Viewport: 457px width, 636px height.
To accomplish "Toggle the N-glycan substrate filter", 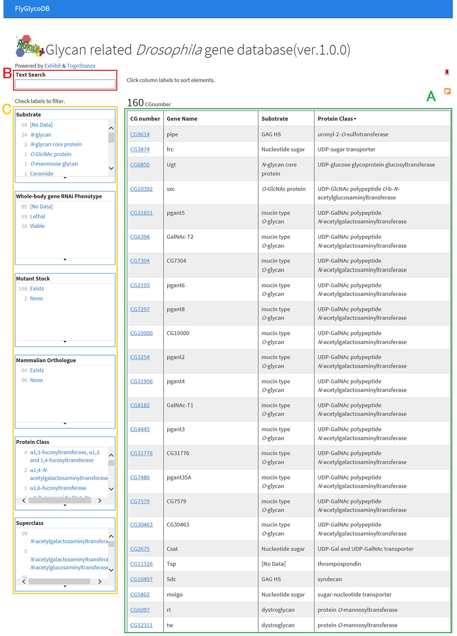I will tap(40, 135).
